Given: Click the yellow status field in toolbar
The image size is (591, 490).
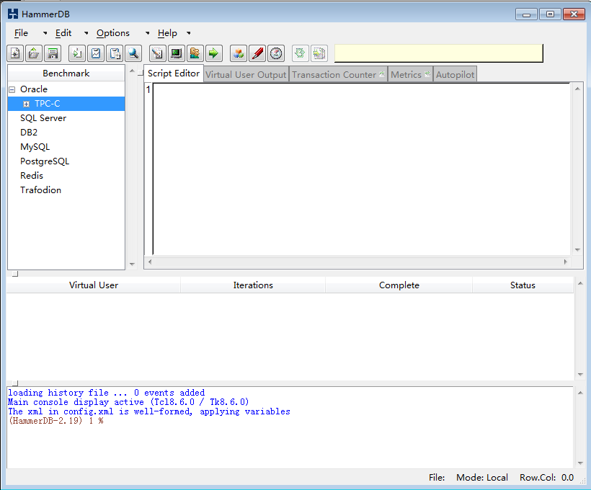Looking at the screenshot, I should (x=439, y=53).
